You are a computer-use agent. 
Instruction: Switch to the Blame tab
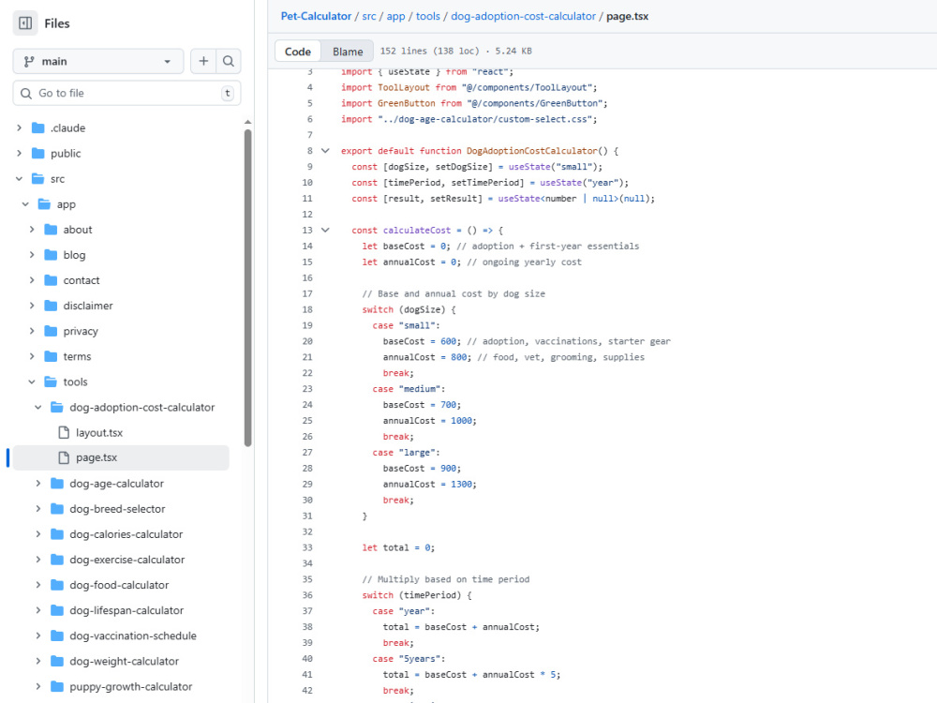(348, 52)
